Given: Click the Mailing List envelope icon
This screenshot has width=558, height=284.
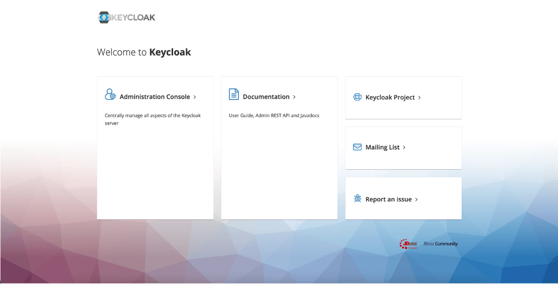Looking at the screenshot, I should (357, 147).
